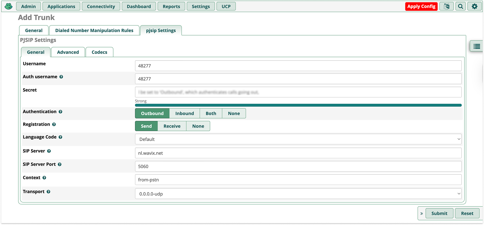Click into the SIP Server Port field

298,166
